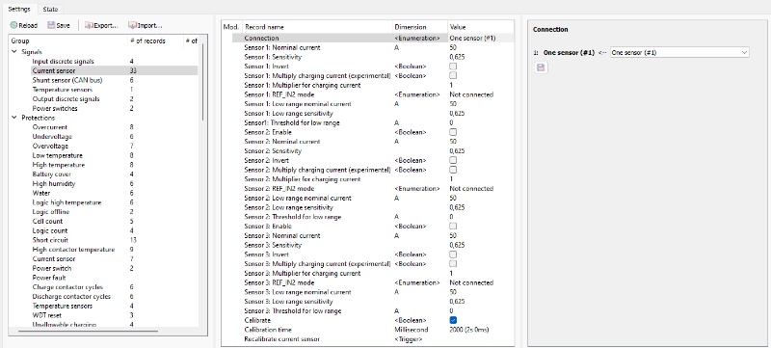Image resolution: width=771 pixels, height=348 pixels.
Task: Select Power switches group
Action: (x=55, y=109)
